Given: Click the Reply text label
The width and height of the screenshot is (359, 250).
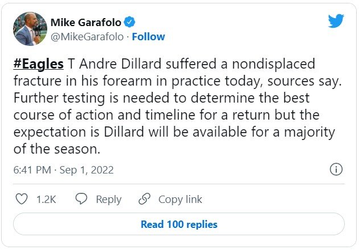Looking at the screenshot, I should (108, 200).
